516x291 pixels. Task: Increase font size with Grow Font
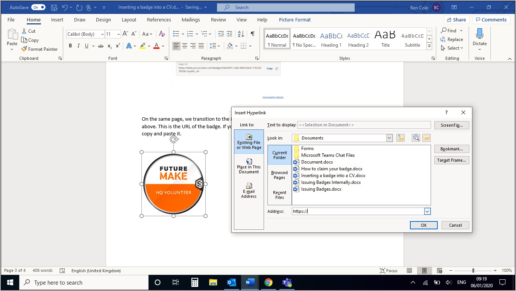click(x=126, y=34)
